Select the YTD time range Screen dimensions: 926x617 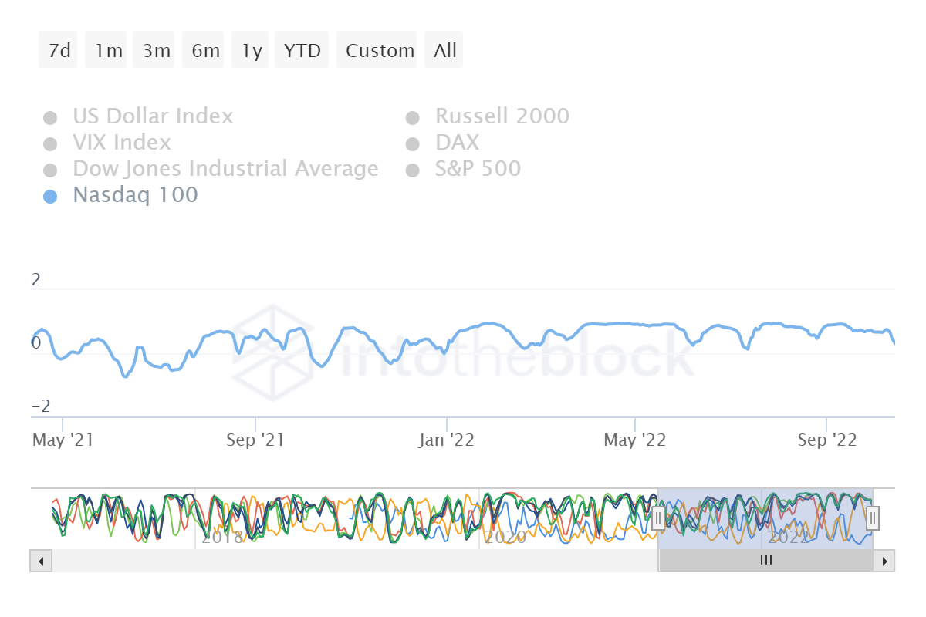[301, 49]
